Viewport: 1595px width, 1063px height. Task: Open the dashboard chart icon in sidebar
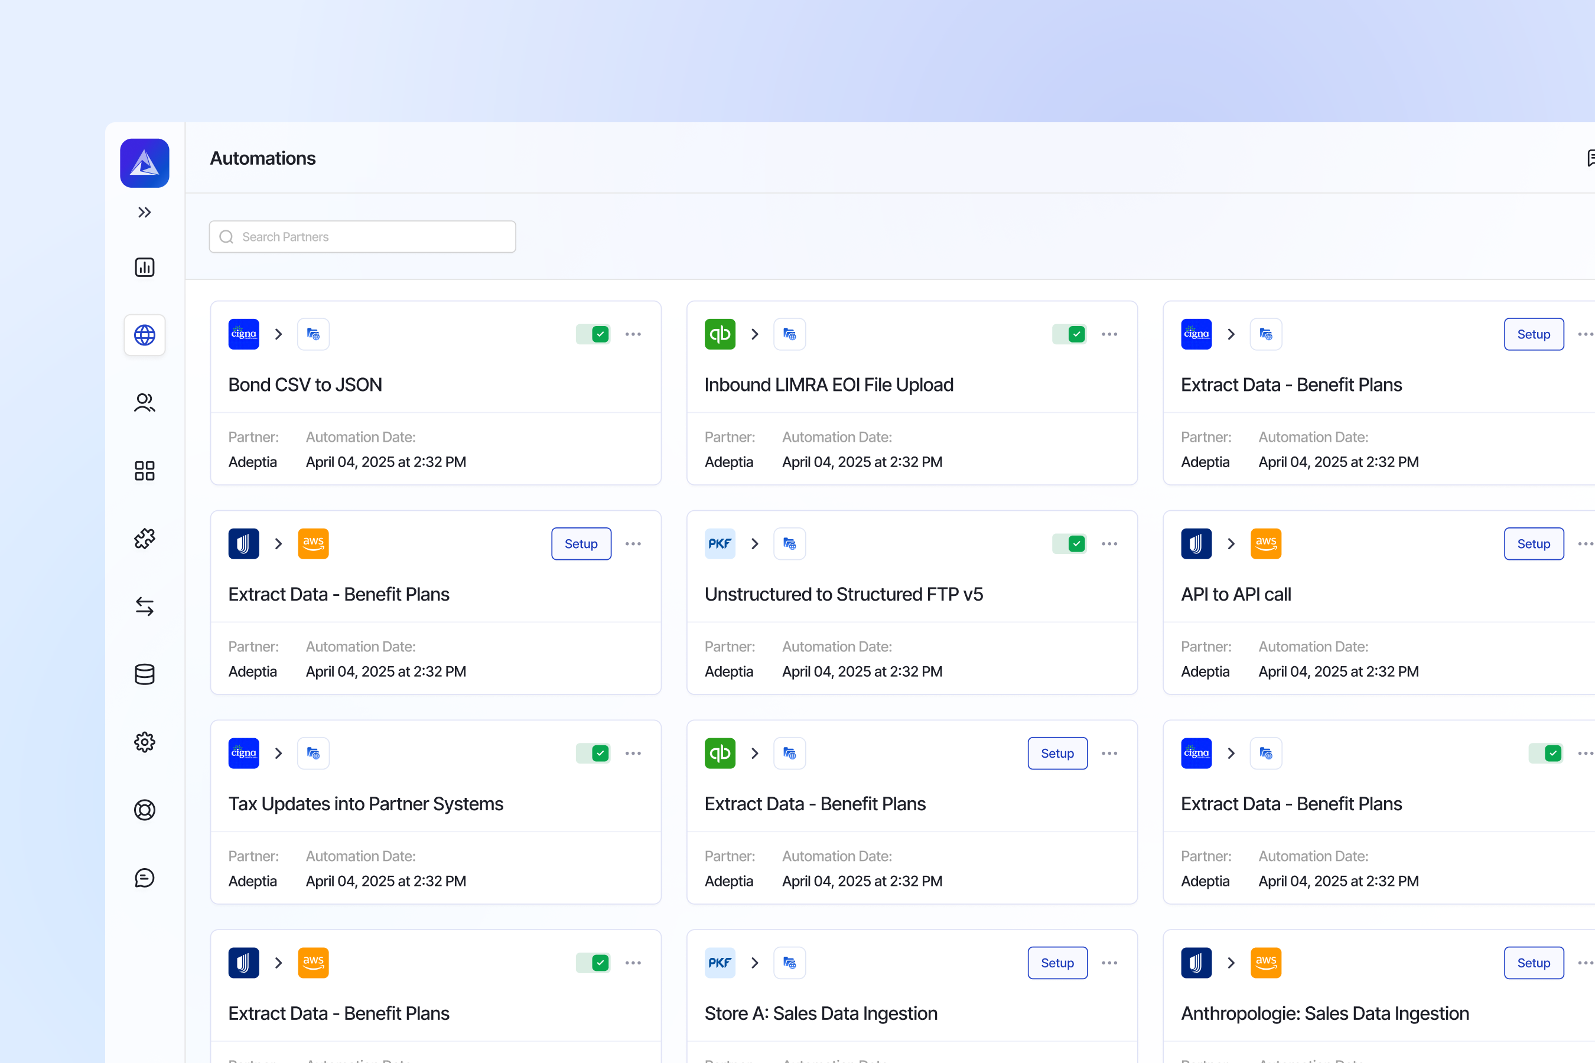tap(145, 267)
